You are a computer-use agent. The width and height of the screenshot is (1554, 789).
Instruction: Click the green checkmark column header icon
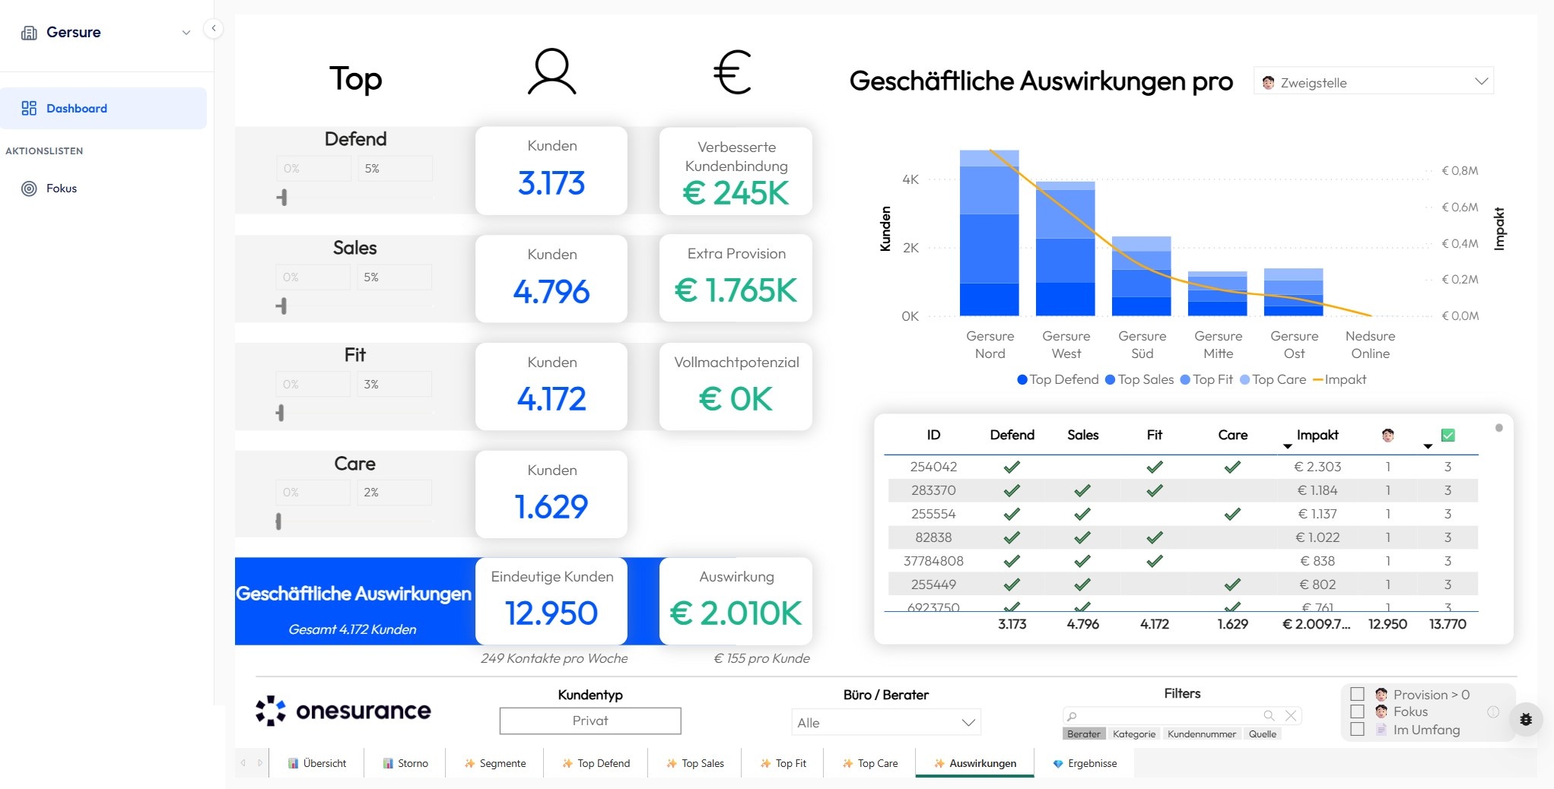pyautogui.click(x=1448, y=436)
